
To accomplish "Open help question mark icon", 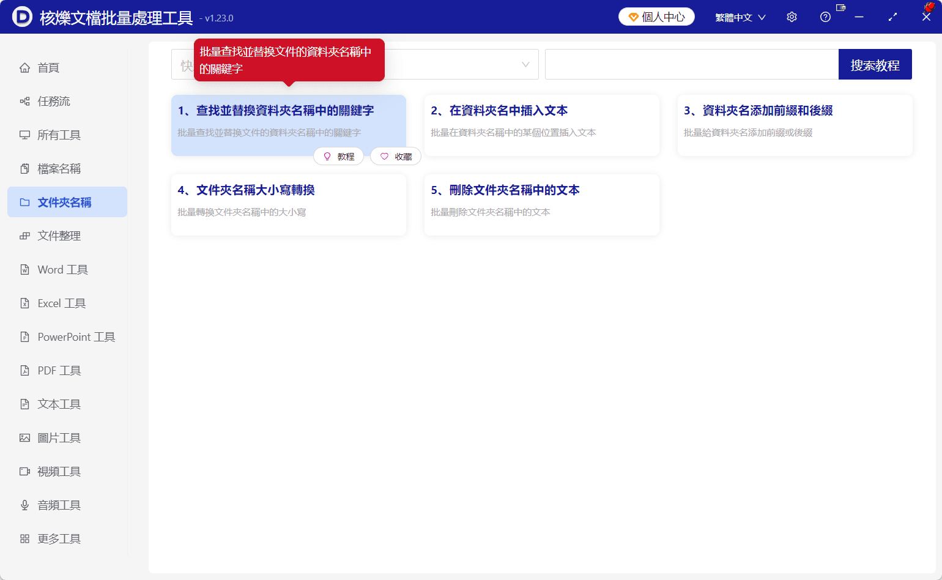I will click(x=825, y=17).
